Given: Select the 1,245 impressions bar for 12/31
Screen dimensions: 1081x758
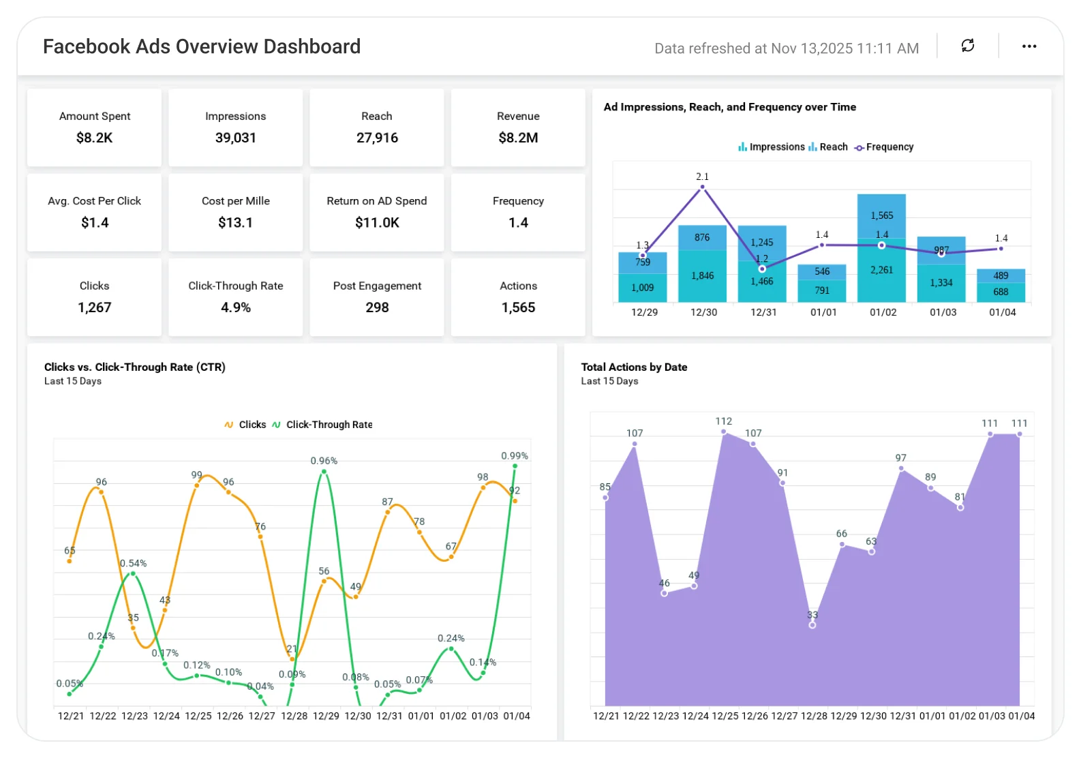Looking at the screenshot, I should 762,243.
